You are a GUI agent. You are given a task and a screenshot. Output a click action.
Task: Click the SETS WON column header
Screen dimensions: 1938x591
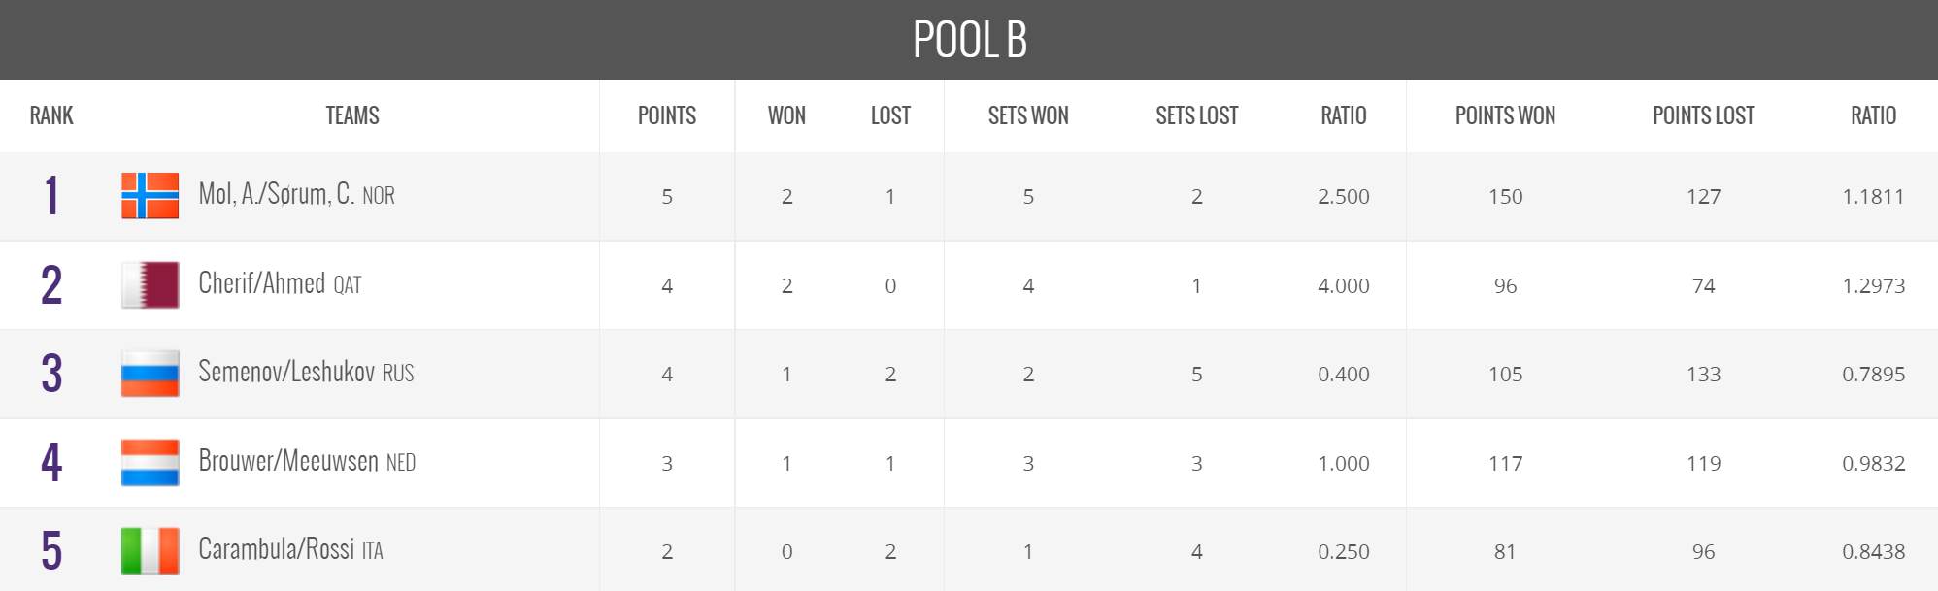[x=1028, y=115]
